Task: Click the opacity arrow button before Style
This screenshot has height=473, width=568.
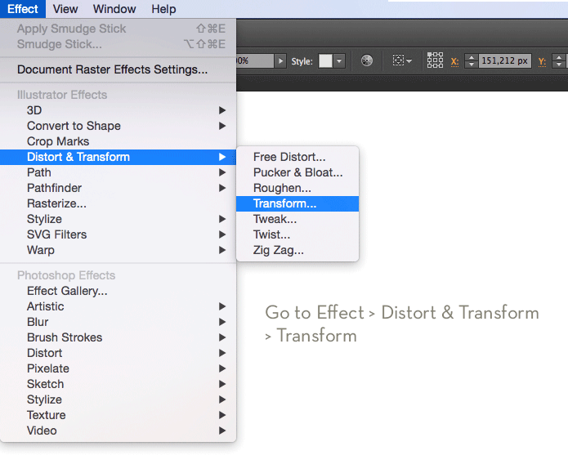Action: click(280, 61)
